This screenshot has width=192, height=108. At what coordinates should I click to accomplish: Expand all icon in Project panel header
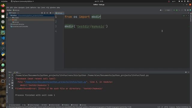click(45, 13)
